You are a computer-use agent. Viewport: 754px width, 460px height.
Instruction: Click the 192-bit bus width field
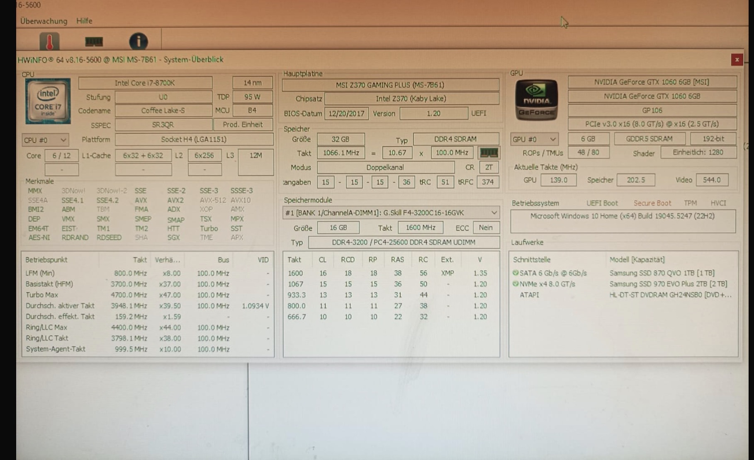pyautogui.click(x=713, y=139)
